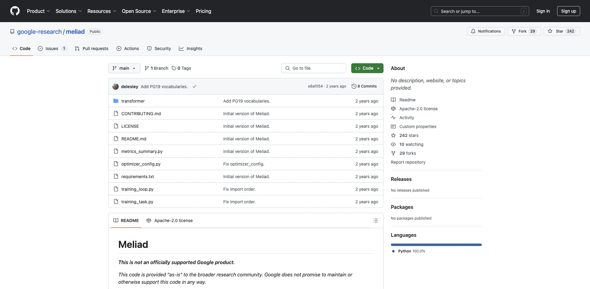The width and height of the screenshot is (590, 289).
Task: Open 'Add PG19 vocabularies.' message in transformer row
Action: (247, 101)
